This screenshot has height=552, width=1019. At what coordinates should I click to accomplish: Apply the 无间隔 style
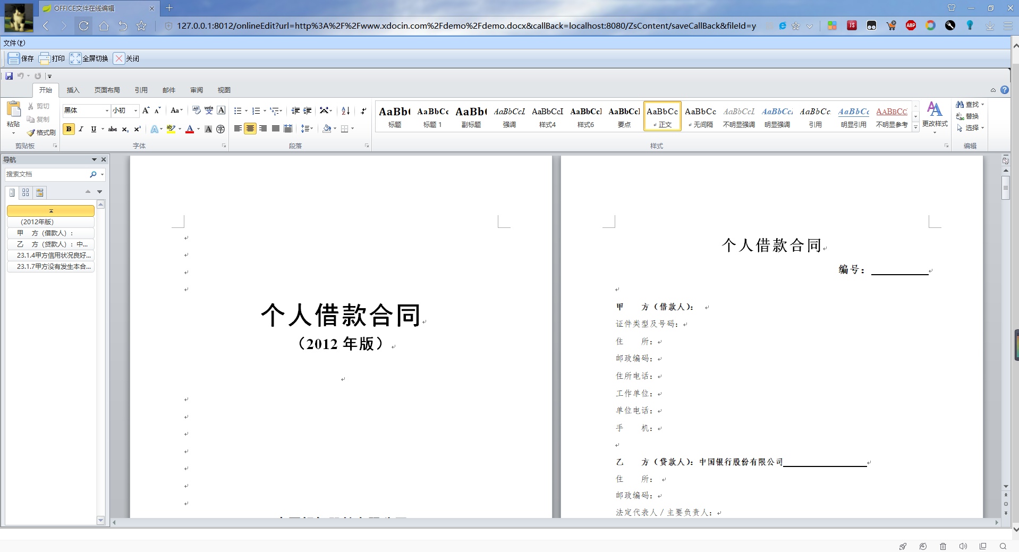(701, 117)
